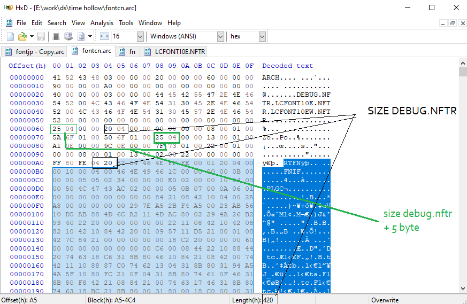Expand the disk image icon's dropdown arrow
This screenshot has width=467, height=304.
coord(90,36)
